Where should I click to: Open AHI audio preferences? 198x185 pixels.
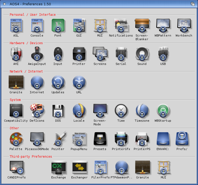tap(16, 54)
